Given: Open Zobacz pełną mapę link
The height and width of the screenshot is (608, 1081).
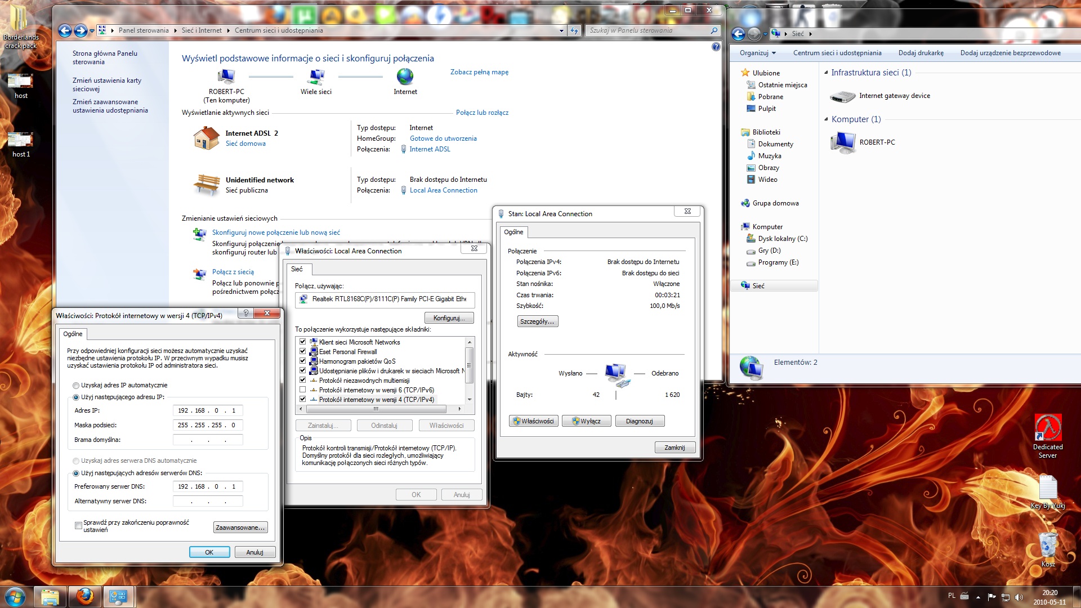Looking at the screenshot, I should click(x=479, y=72).
